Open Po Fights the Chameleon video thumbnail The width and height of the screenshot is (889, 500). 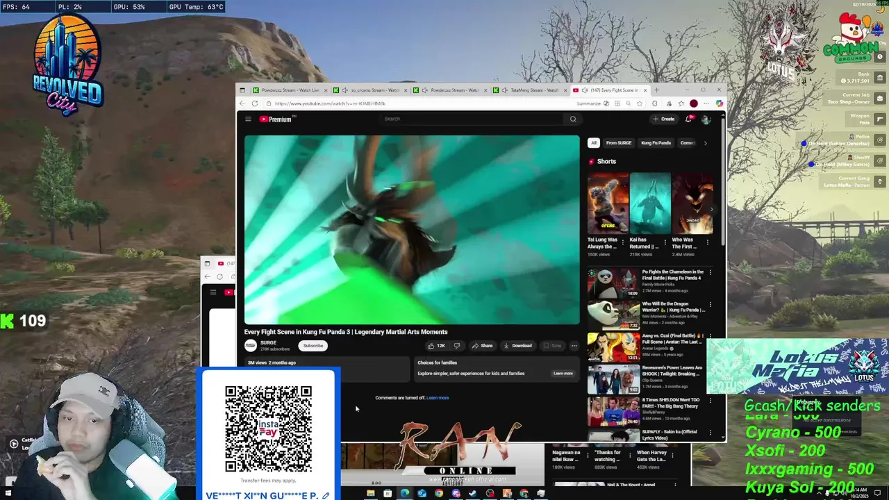pos(613,283)
